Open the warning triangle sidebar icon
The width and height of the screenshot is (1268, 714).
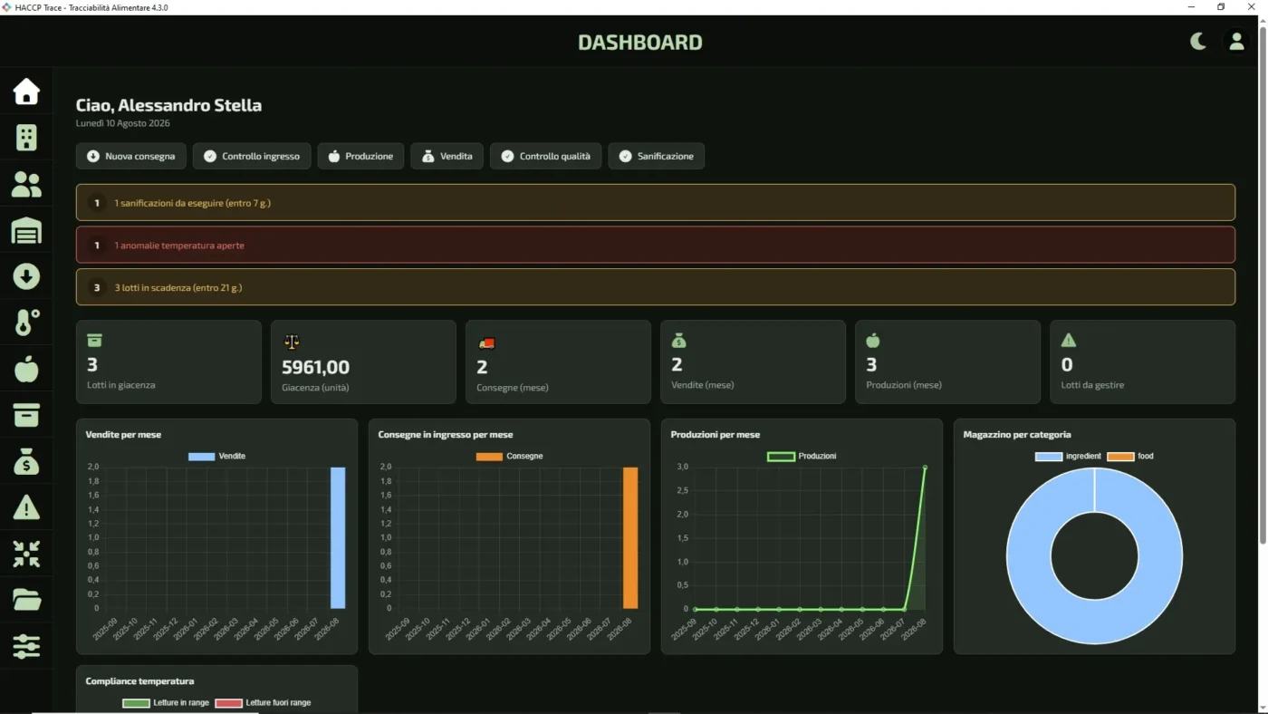[26, 507]
